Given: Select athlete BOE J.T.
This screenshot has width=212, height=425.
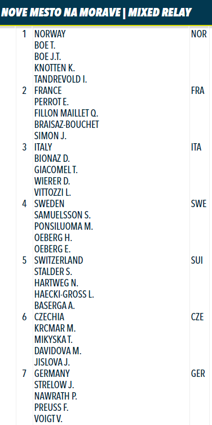Looking at the screenshot, I should pos(48,57).
